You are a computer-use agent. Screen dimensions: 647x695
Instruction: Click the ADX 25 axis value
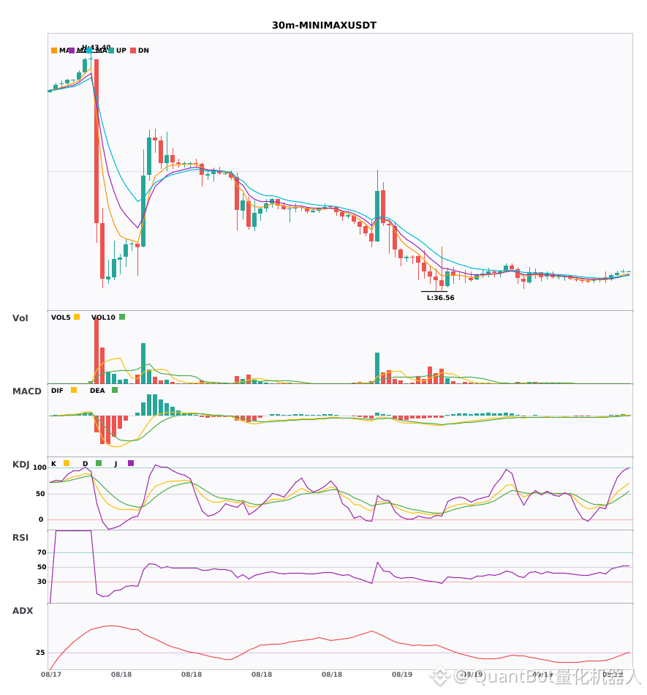(40, 653)
